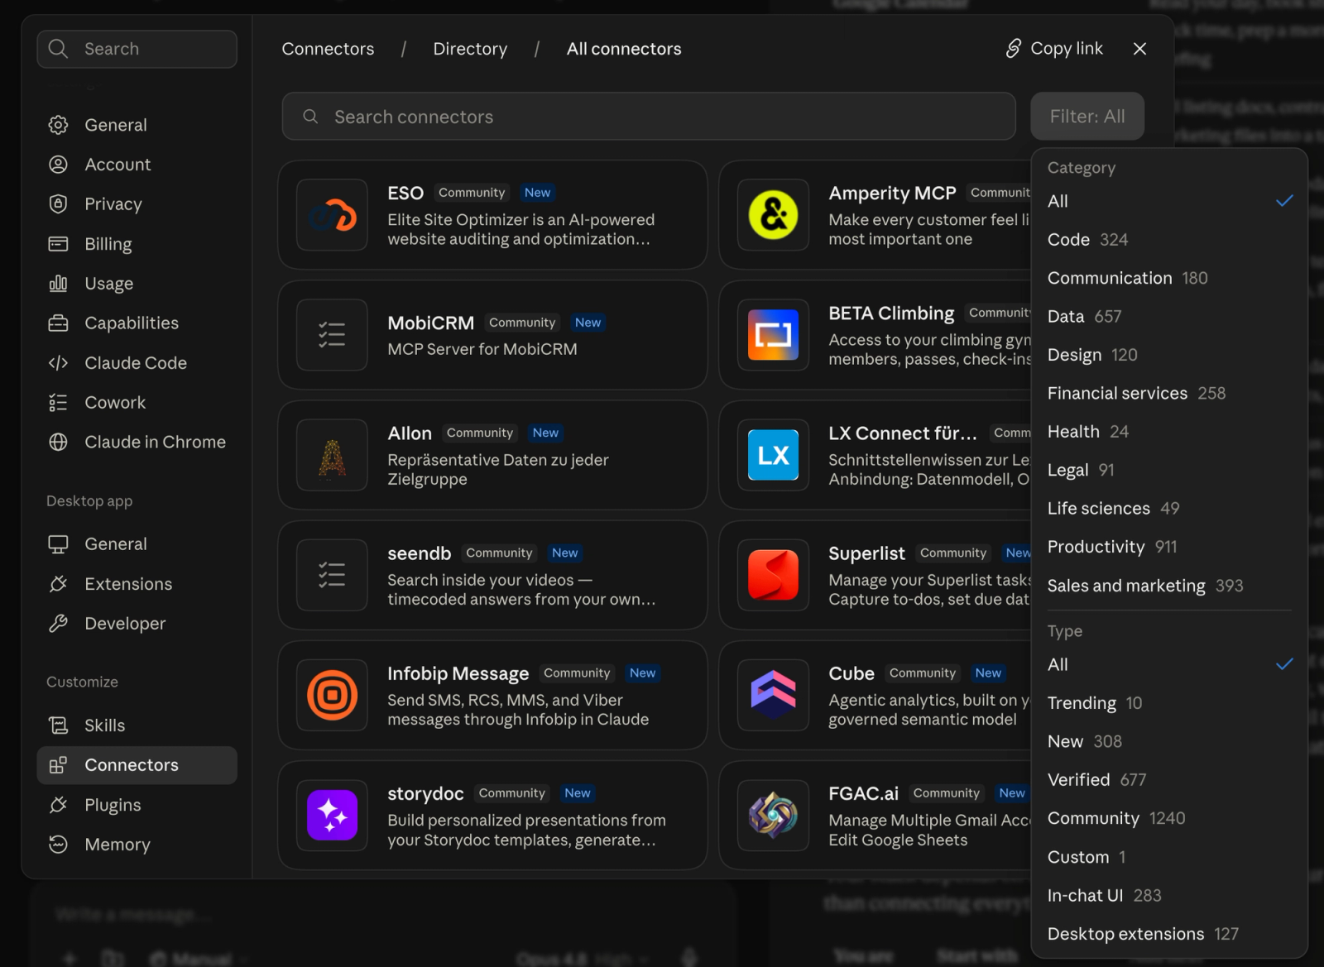The width and height of the screenshot is (1324, 967).
Task: Click the Amperity MCP ampersand logo
Action: point(773,215)
